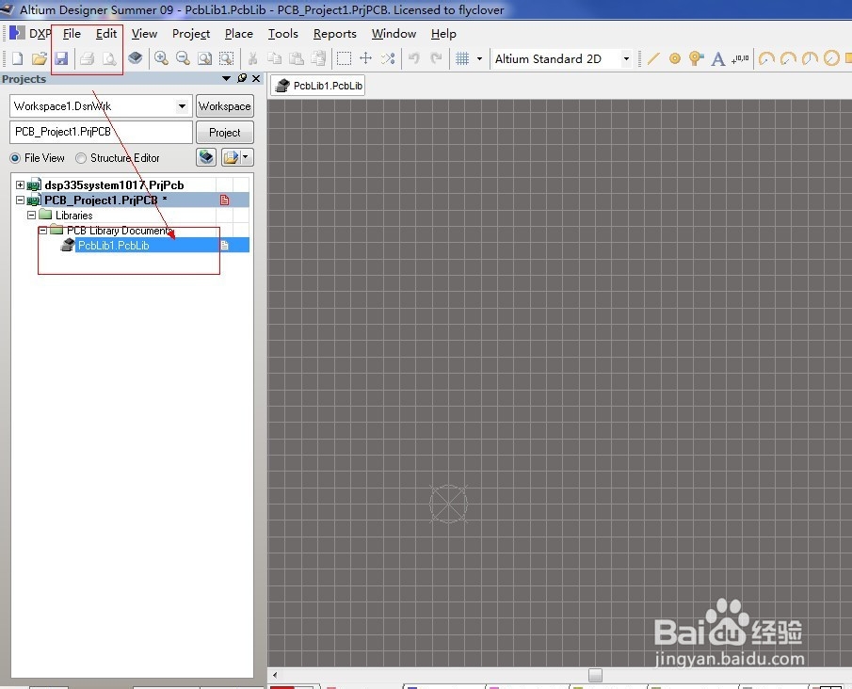Click the document icon on PcbLib1.PcbLib row
852x689 pixels.
point(224,246)
